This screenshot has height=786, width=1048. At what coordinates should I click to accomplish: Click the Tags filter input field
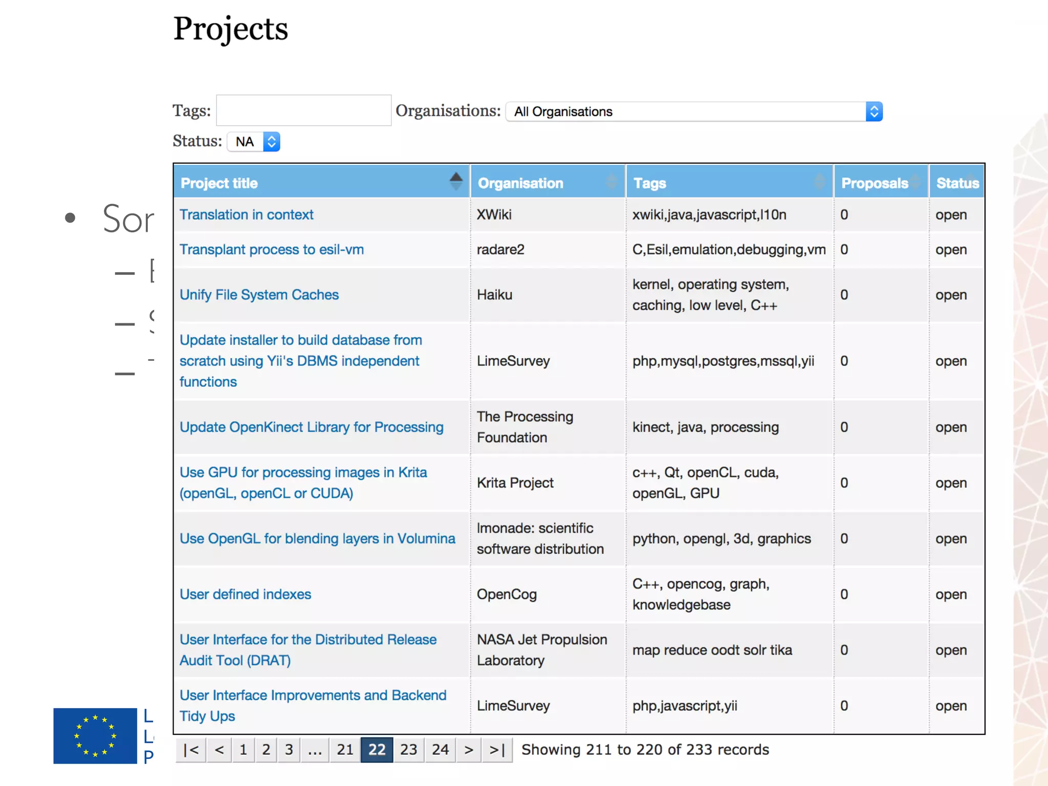click(303, 110)
